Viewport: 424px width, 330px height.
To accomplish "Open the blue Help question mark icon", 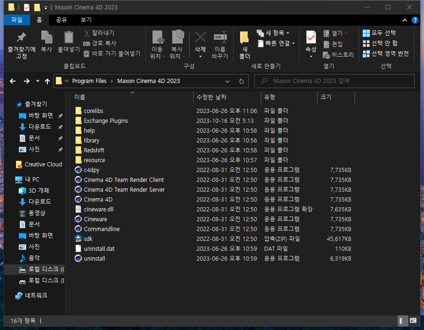I will pyautogui.click(x=415, y=20).
